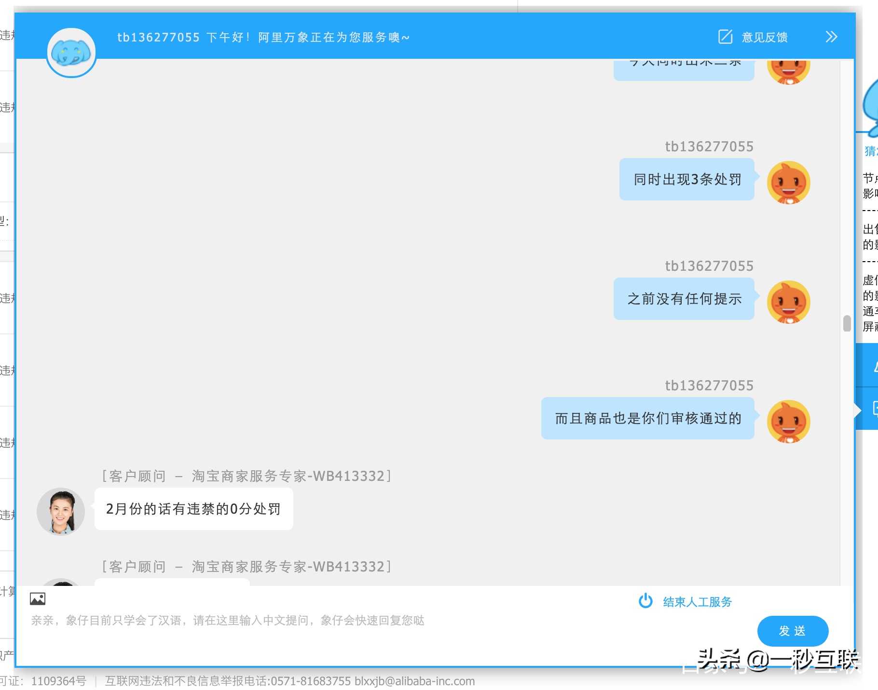Screen dimensions: 878x690
Task: Click the bell icon on the right edge panel
Action: click(875, 367)
